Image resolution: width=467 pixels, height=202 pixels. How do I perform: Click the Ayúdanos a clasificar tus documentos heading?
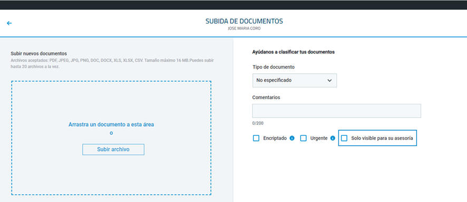[294, 52]
